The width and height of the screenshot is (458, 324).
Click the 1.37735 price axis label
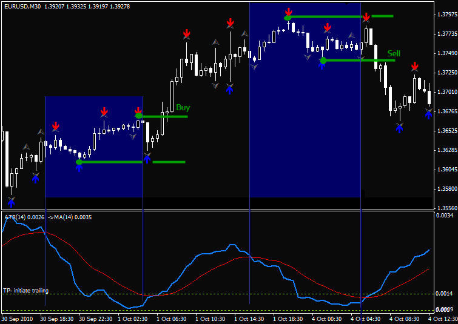coord(446,34)
